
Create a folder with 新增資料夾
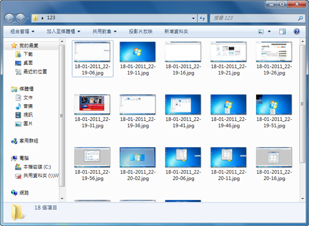176,31
